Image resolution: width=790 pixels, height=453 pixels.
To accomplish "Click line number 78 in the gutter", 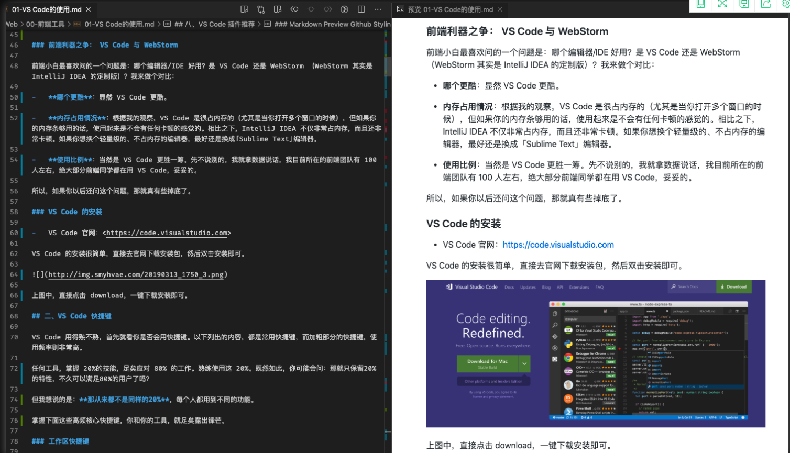I will coord(14,441).
